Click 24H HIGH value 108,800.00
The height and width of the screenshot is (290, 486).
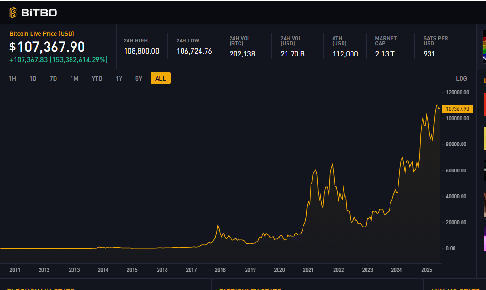(142, 51)
